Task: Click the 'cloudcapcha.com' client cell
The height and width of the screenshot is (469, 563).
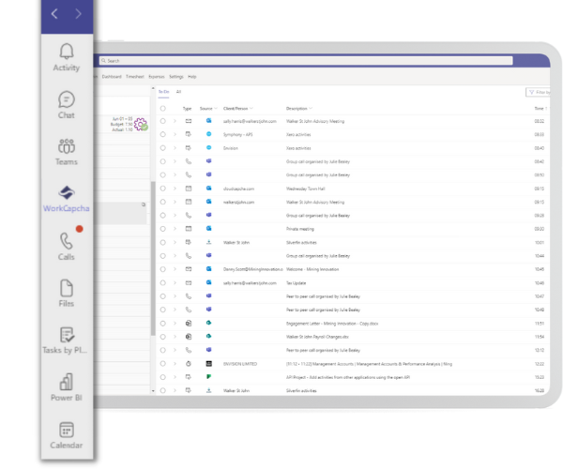Action: (x=238, y=189)
